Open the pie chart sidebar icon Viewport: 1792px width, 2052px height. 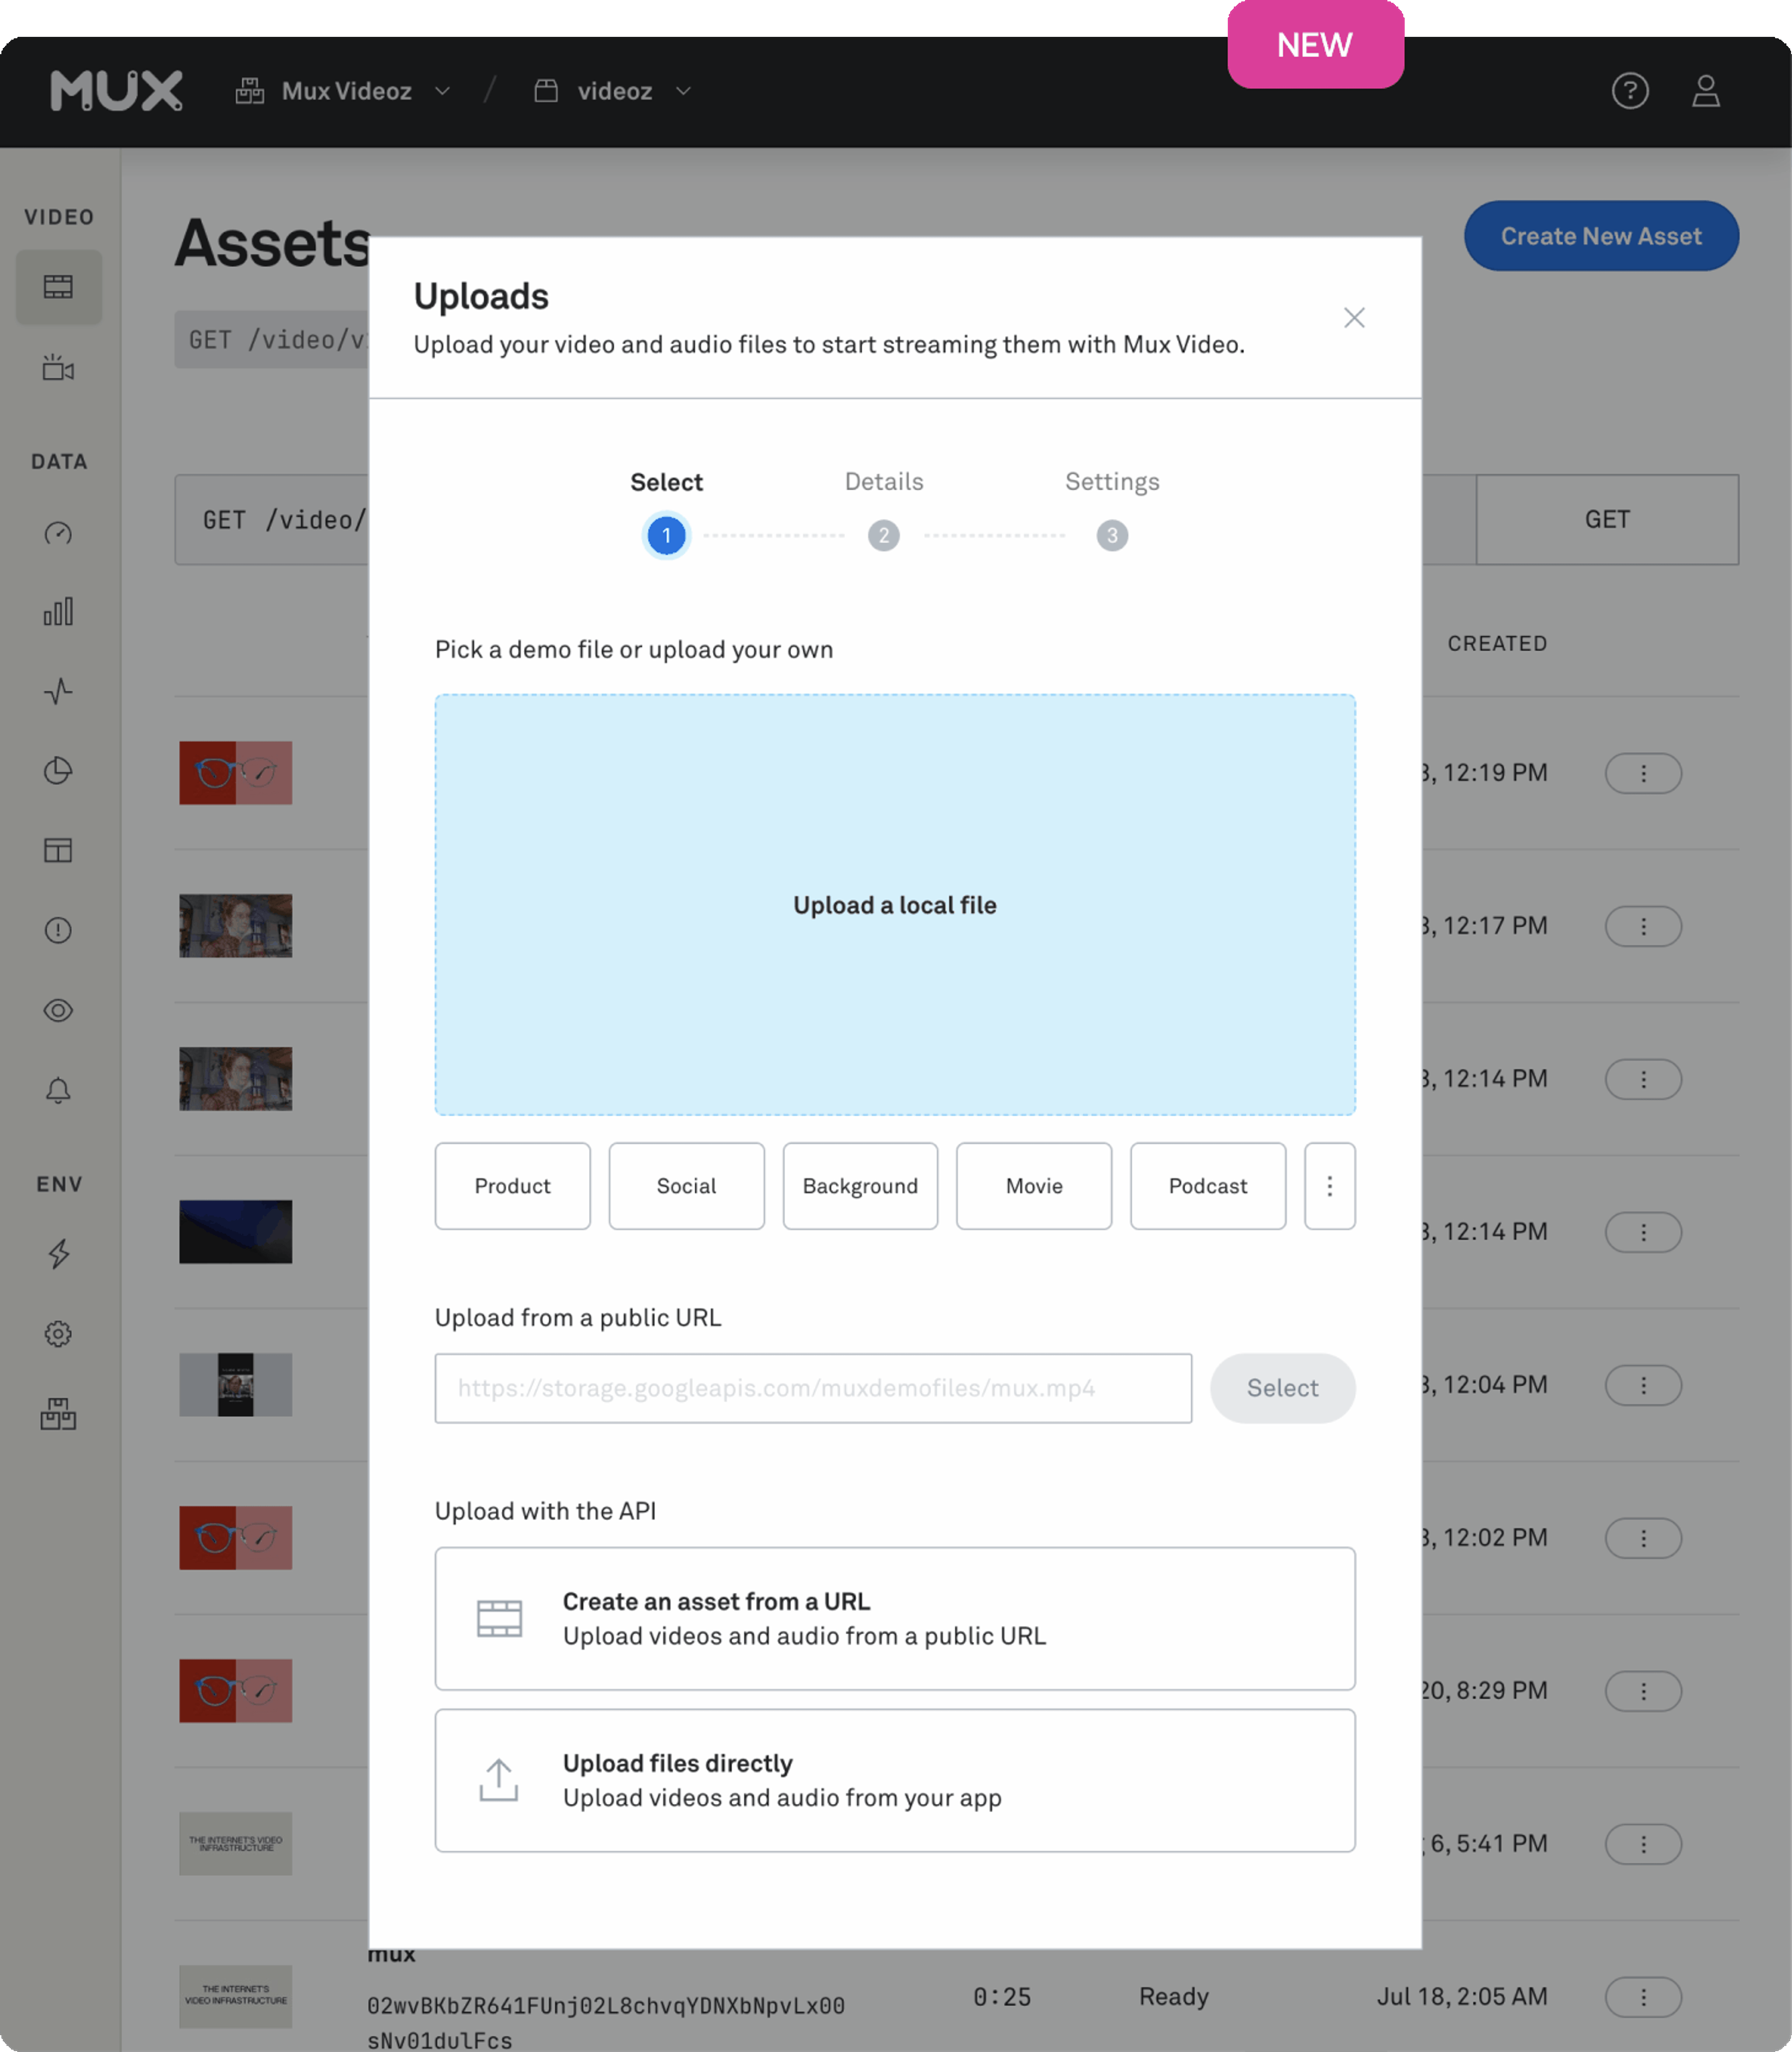point(58,771)
